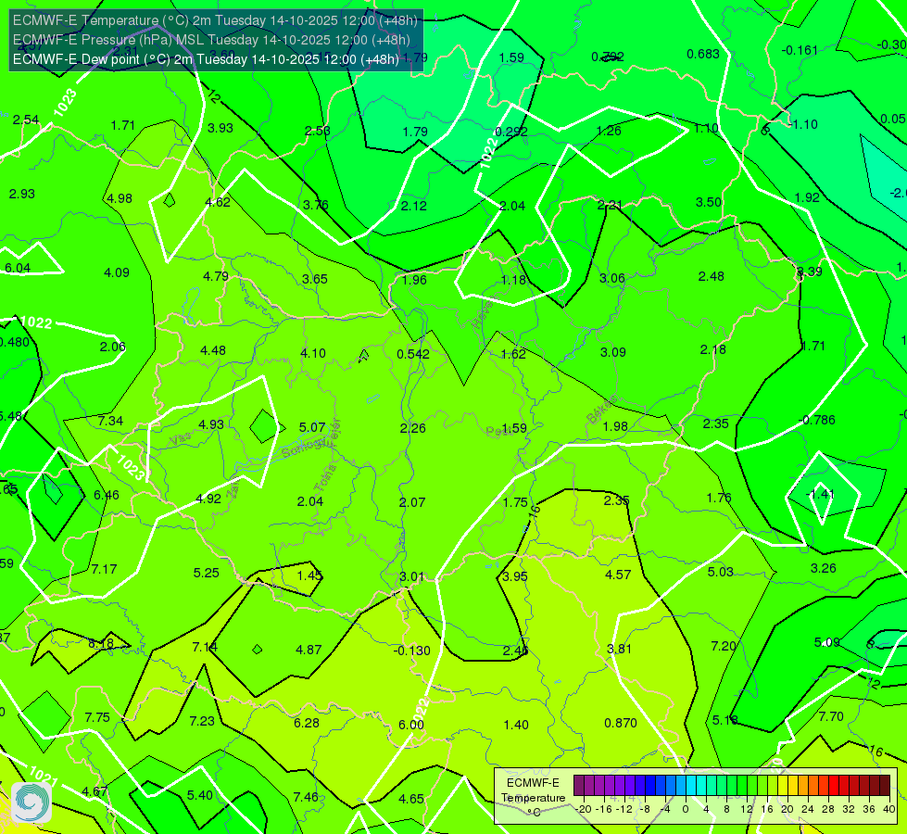Click the 1021 isobar label
The image size is (907, 834).
click(43, 777)
